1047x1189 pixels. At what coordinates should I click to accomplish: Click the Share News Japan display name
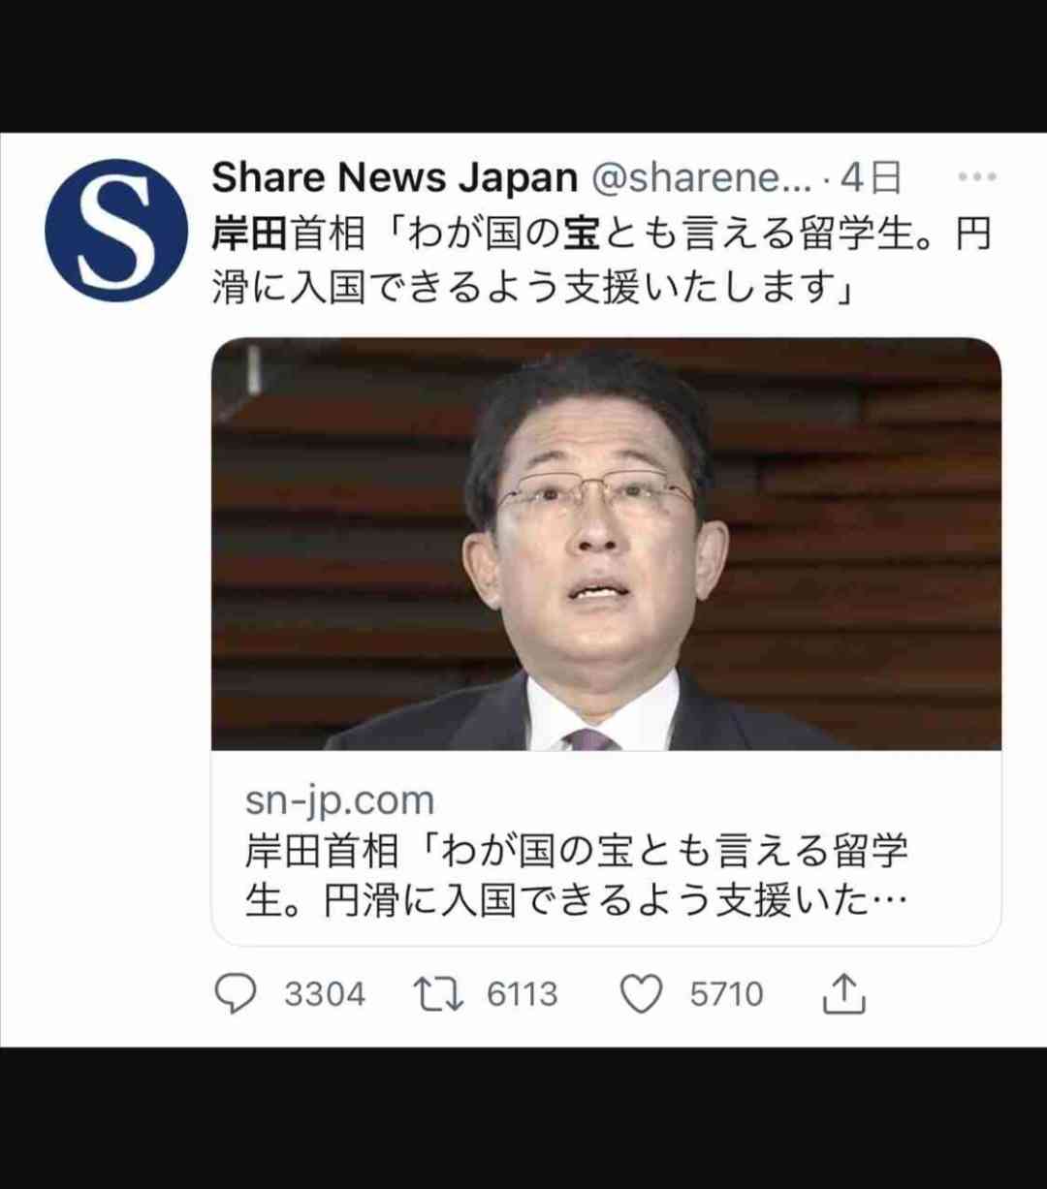(395, 177)
